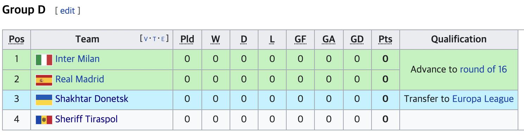This screenshot has width=524, height=136.
Task: Click the Pld column header abbreviation
Action: tap(187, 39)
